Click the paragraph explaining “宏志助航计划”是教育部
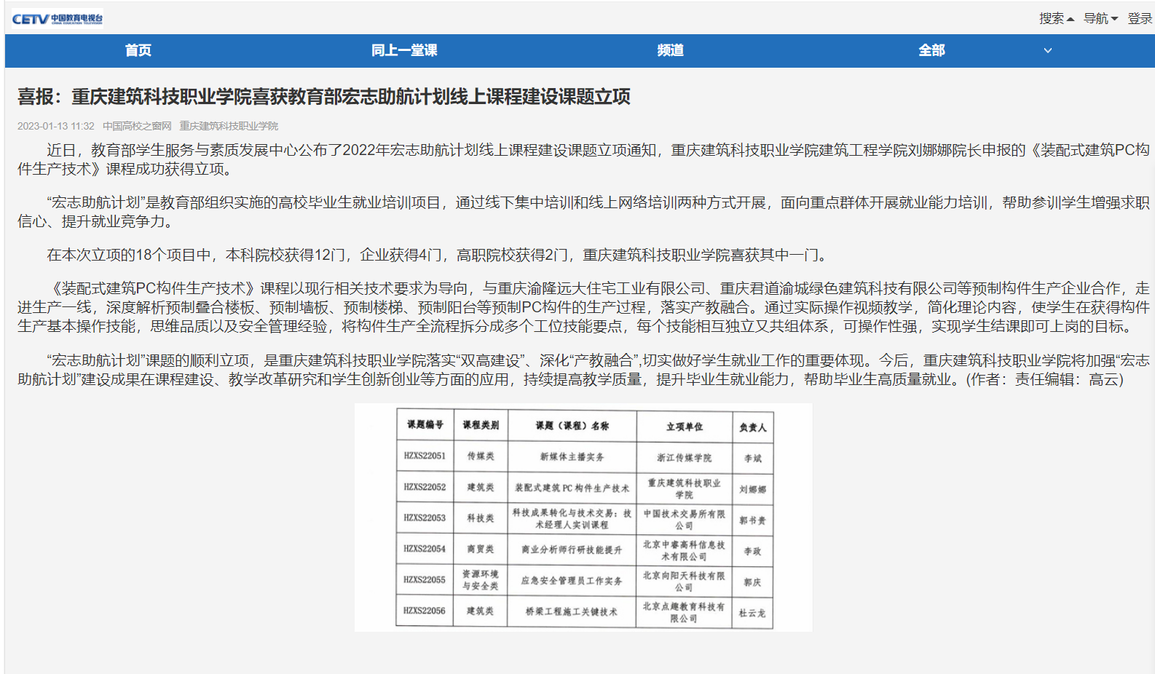 [x=583, y=212]
